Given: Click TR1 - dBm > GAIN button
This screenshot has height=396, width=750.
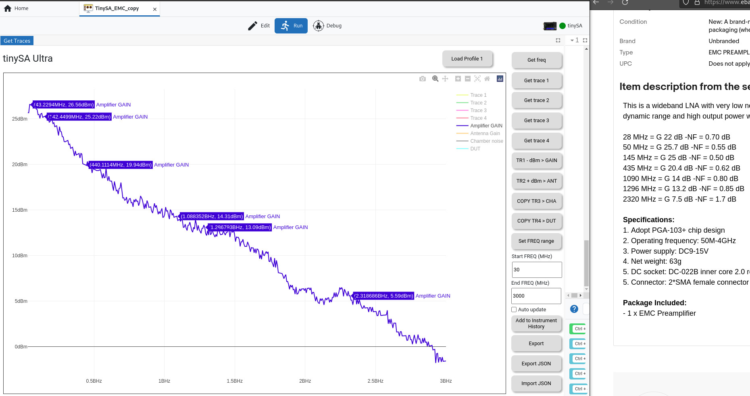Looking at the screenshot, I should 537,160.
